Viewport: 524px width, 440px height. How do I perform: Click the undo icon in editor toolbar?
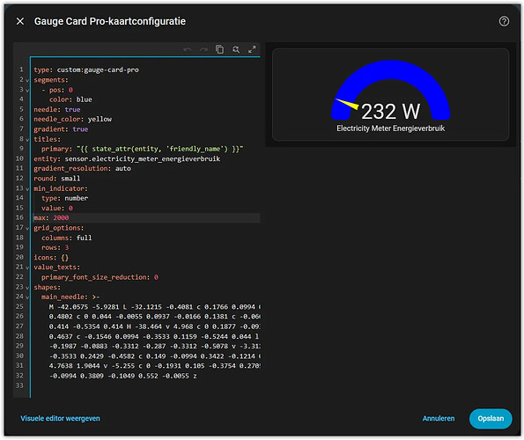pyautogui.click(x=188, y=50)
